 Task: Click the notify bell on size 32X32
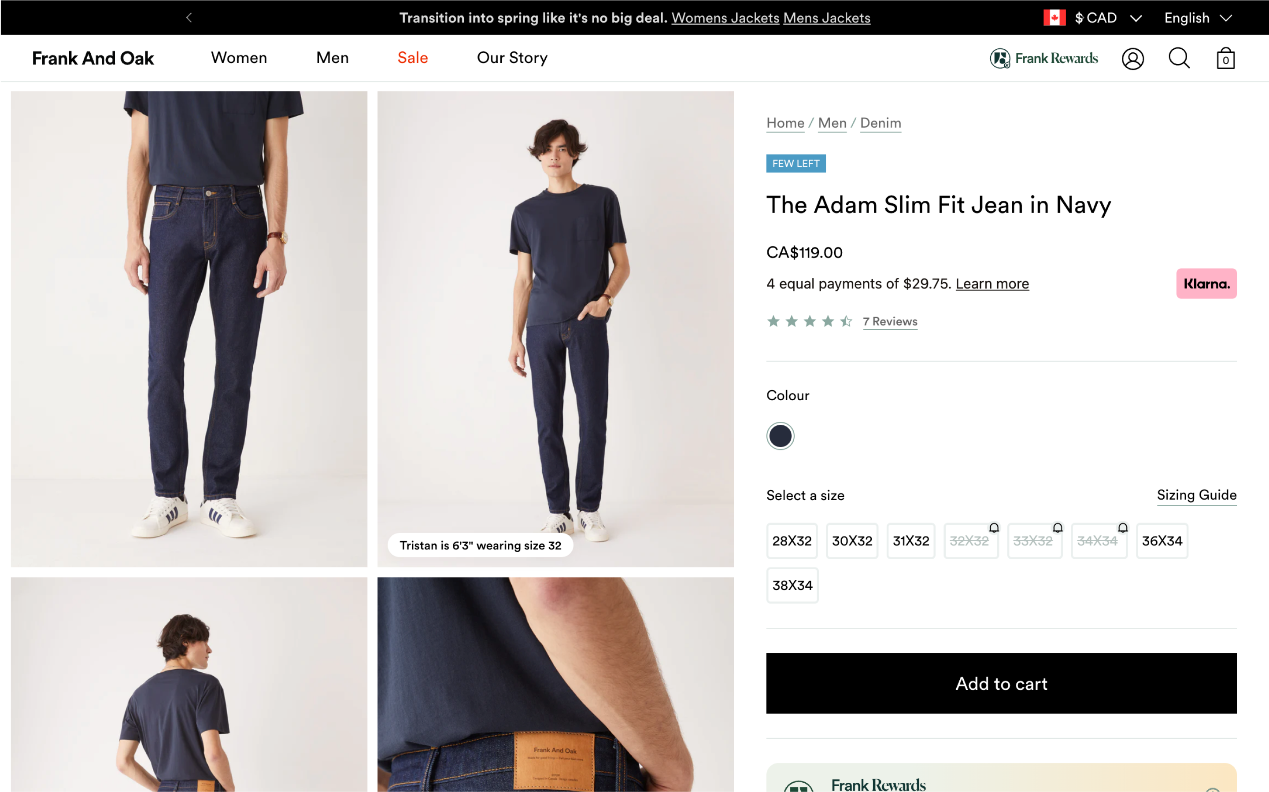pos(994,527)
